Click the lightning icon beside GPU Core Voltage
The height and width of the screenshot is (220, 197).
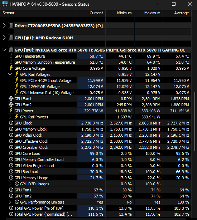[11, 68]
